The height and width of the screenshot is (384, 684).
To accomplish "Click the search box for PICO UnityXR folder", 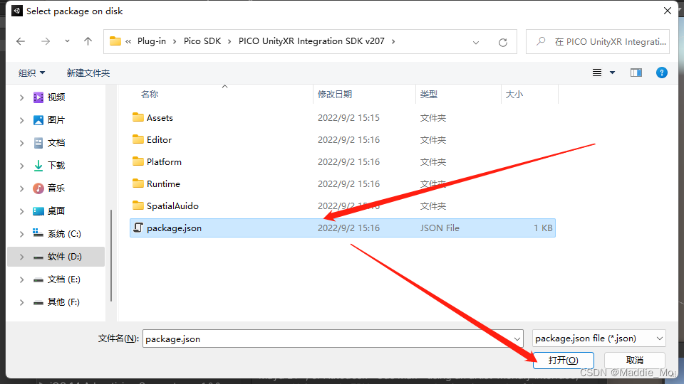I will [x=598, y=42].
